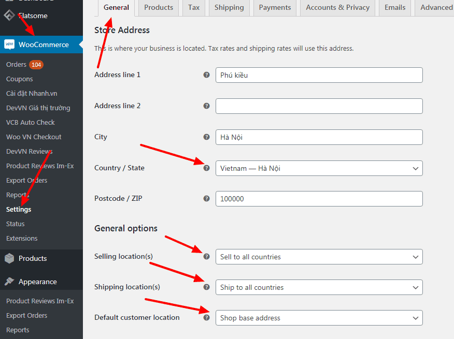Screen dimensions: 454x339
Task: Open the Shipping location(s) dropdown
Action: click(319, 287)
